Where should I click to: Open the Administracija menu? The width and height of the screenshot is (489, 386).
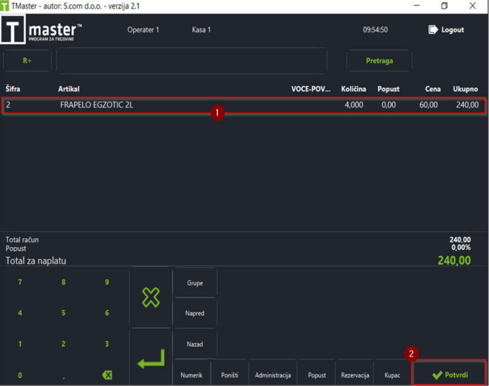coord(273,375)
